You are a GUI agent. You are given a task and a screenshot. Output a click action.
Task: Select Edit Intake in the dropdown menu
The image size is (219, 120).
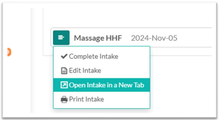(x=85, y=70)
